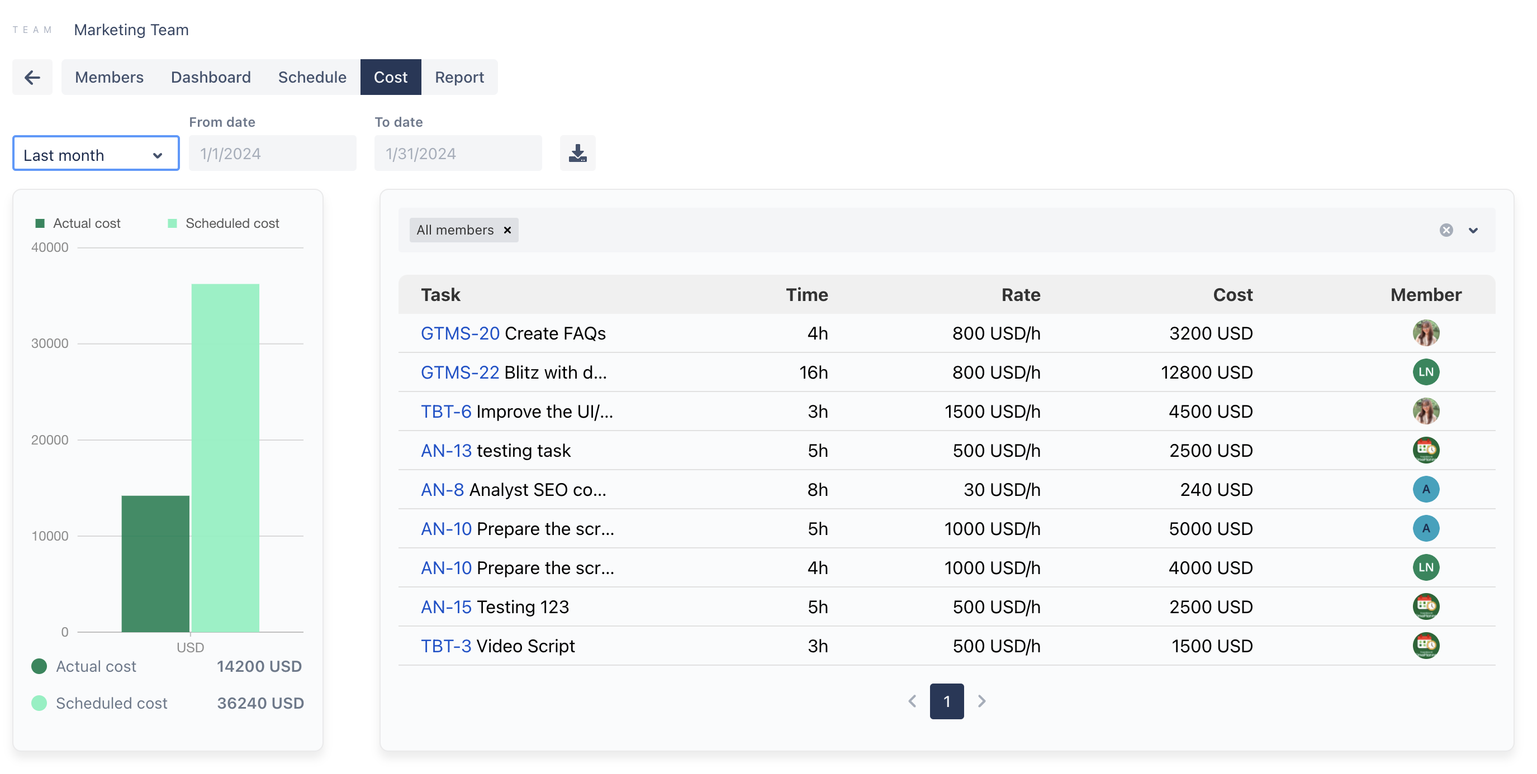
Task: Click the A avatar in AN-8 row
Action: pos(1425,490)
